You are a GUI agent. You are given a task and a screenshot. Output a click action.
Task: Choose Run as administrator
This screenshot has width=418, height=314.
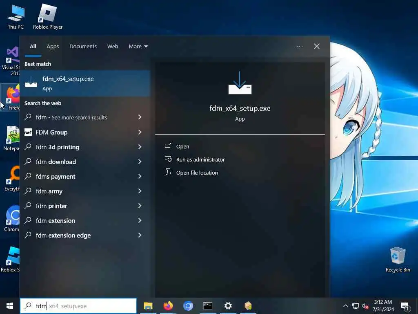click(x=200, y=159)
